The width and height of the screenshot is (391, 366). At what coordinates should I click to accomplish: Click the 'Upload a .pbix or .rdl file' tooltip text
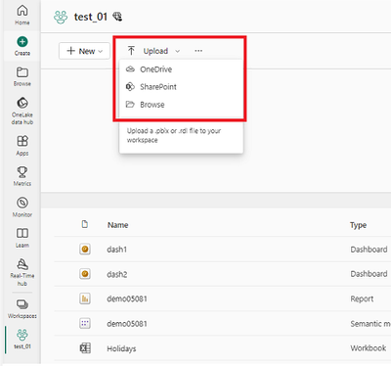(x=174, y=135)
